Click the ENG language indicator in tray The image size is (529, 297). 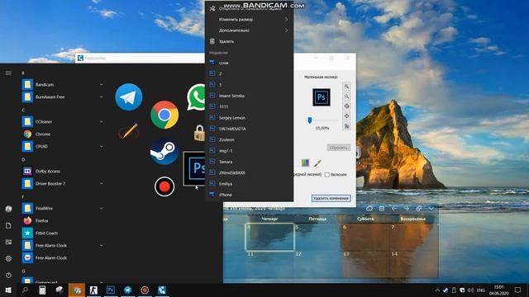481,290
